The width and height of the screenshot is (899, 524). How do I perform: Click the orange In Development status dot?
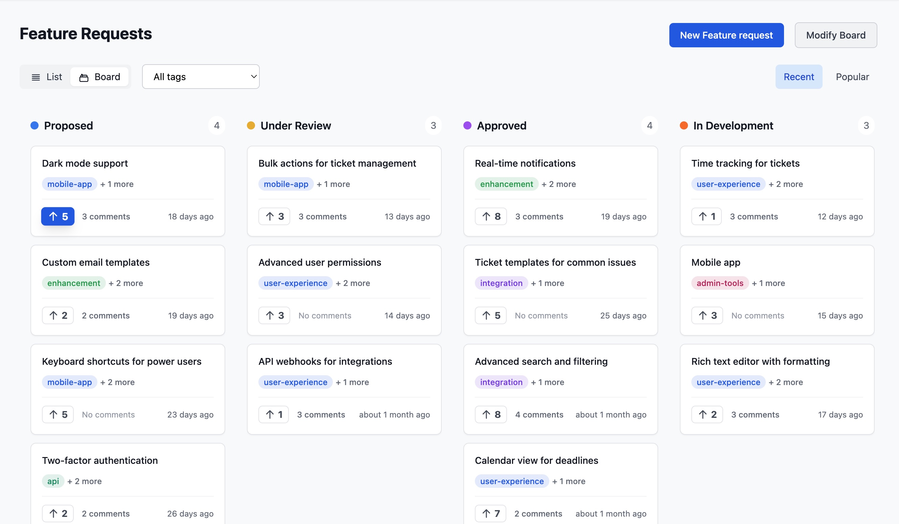point(684,125)
